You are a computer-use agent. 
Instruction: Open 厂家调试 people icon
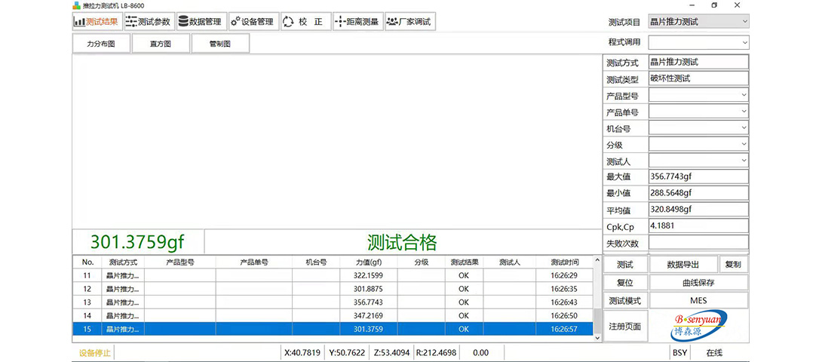(x=392, y=22)
